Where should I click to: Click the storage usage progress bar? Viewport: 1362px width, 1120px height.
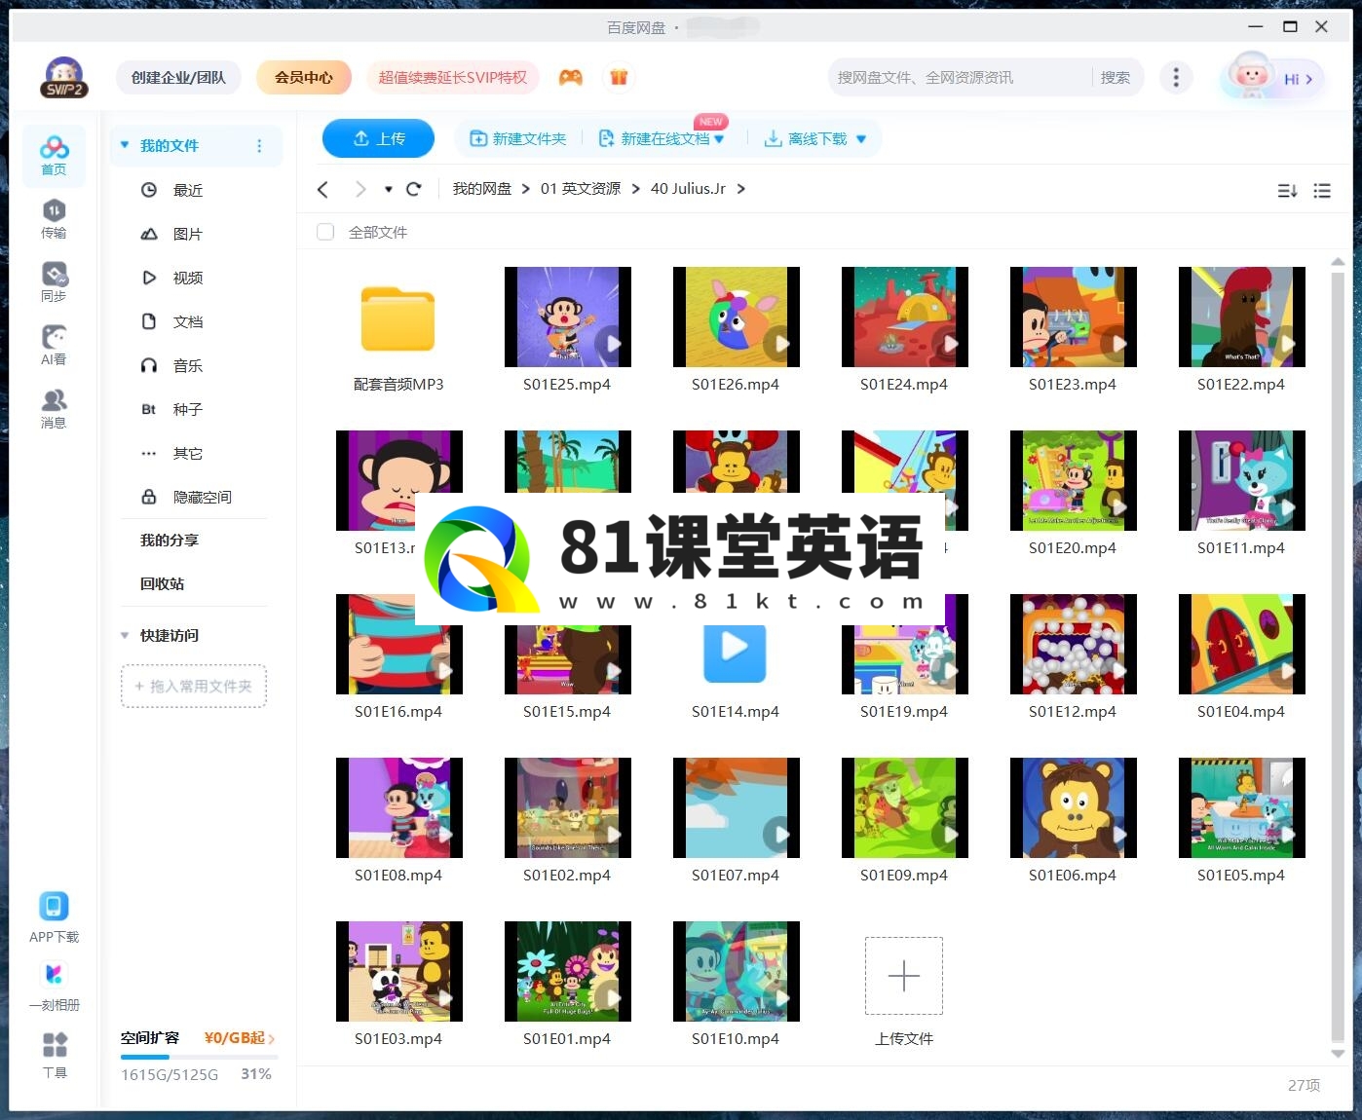(199, 1057)
